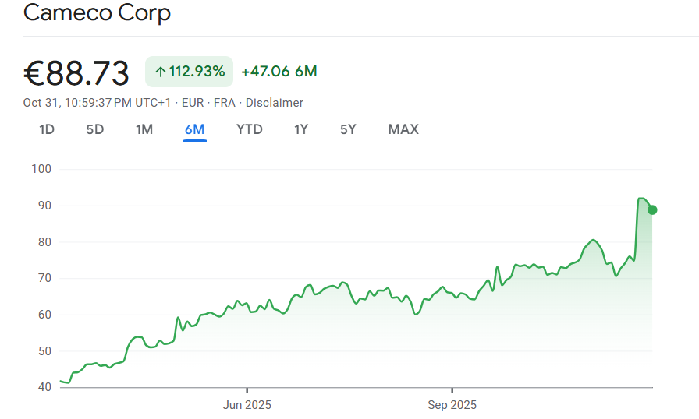
Task: Switch to the 5D chart range
Action: point(94,129)
